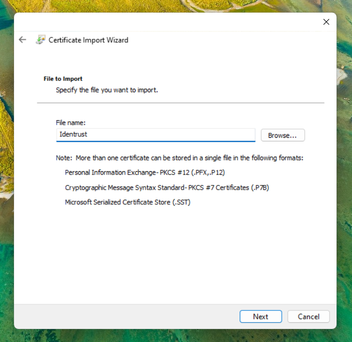Screen dimensions: 352x342
Task: Open the Browse... file picker
Action: pyautogui.click(x=283, y=135)
